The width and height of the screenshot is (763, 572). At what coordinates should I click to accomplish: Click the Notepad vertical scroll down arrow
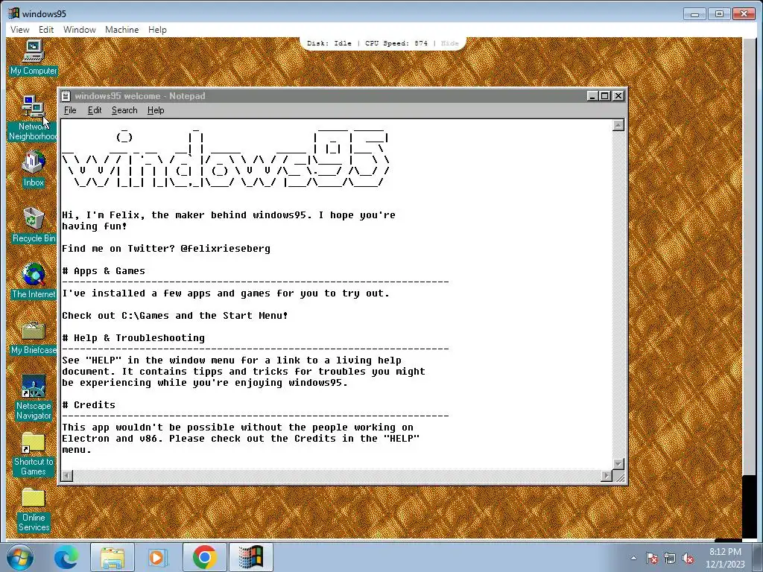click(x=618, y=463)
